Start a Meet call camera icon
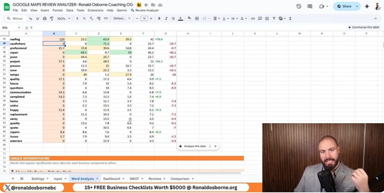 click(322, 7)
